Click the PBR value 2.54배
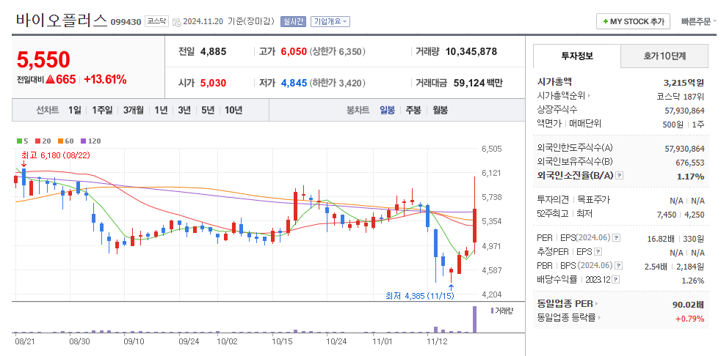Viewport: 721px width, 356px height. click(x=656, y=267)
